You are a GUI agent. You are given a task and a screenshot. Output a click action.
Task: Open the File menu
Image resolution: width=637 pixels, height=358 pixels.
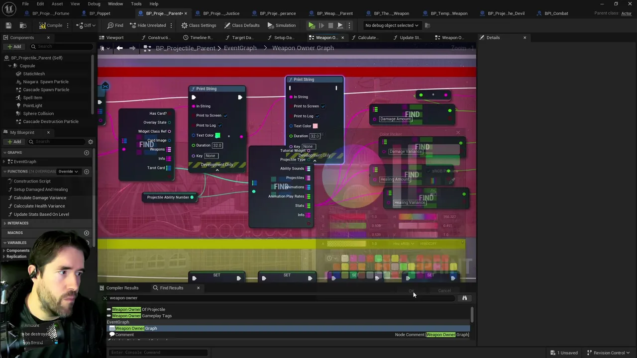[x=25, y=3]
